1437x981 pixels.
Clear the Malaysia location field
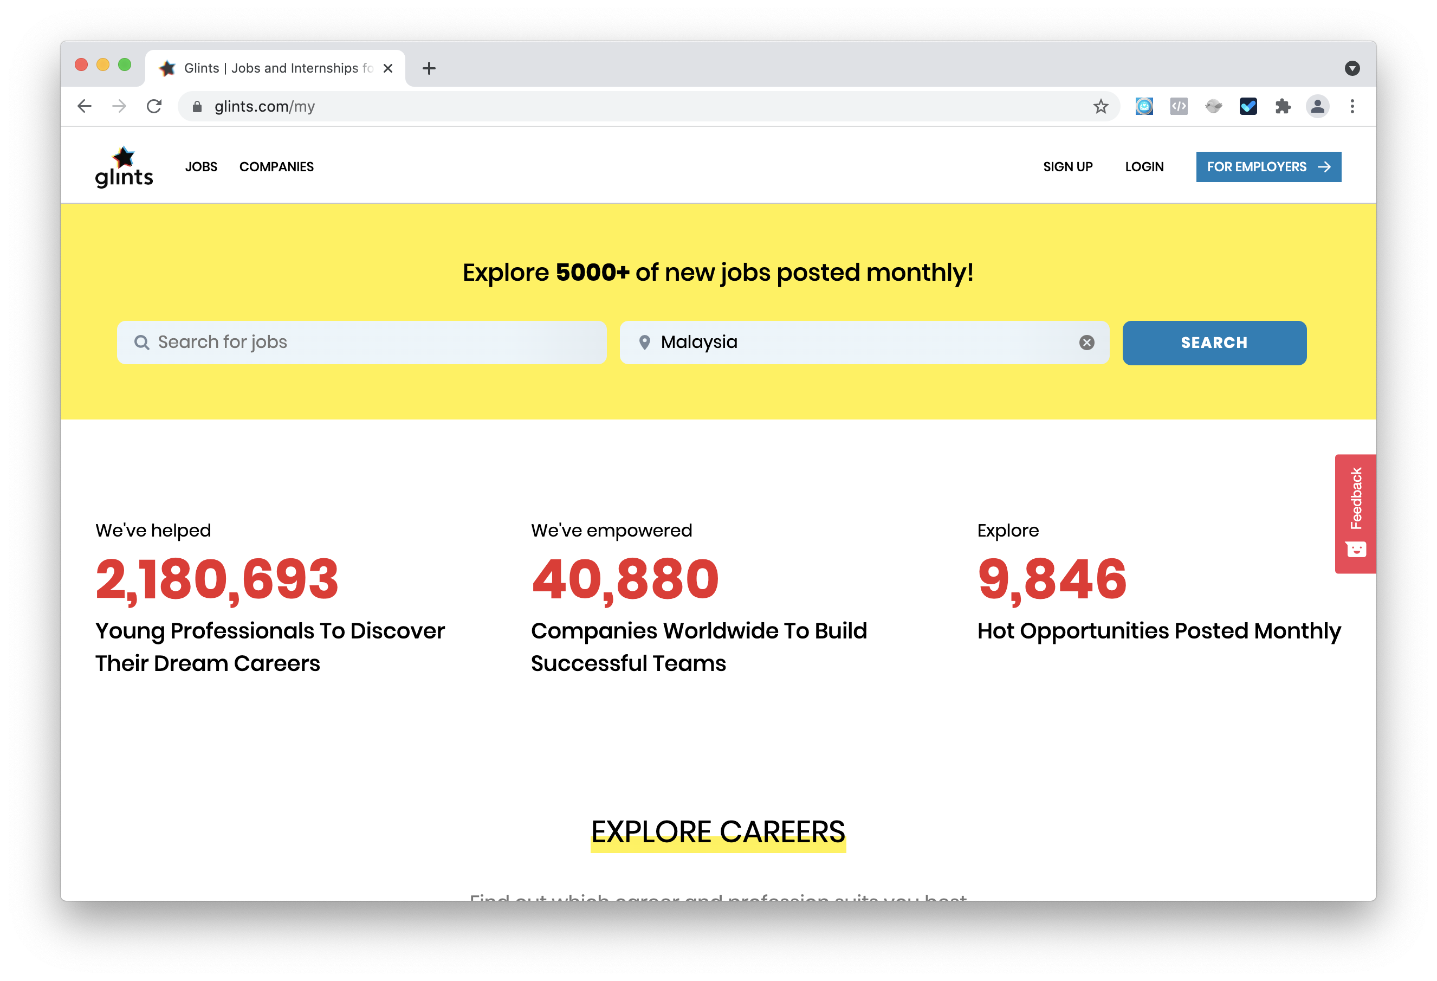1086,343
